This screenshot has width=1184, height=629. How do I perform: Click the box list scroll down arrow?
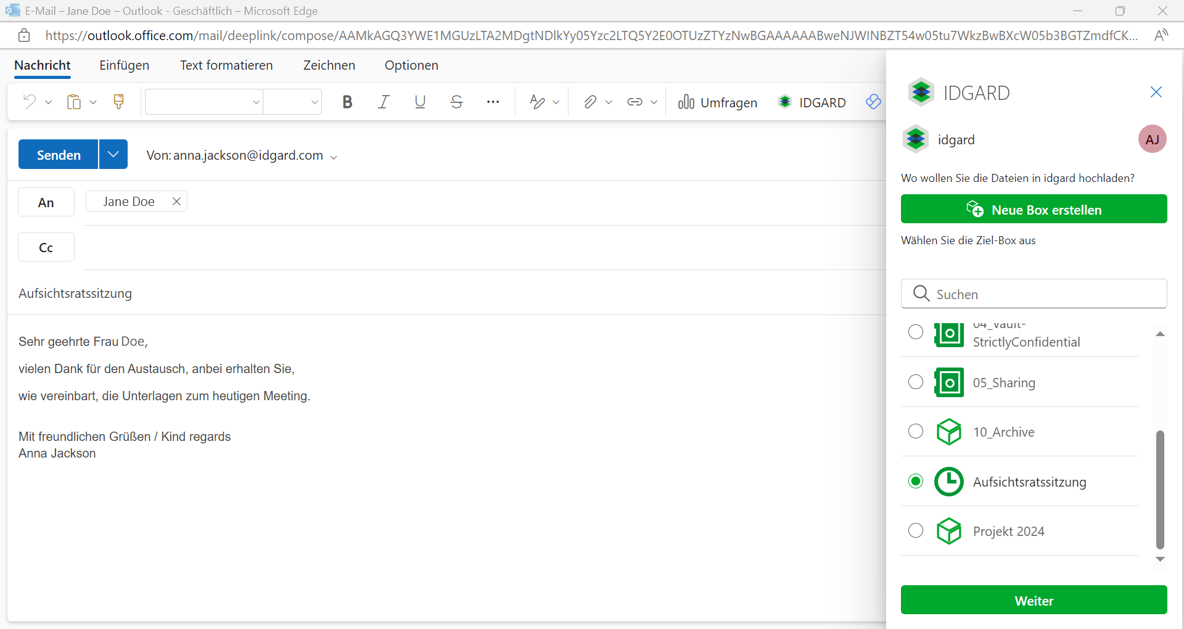point(1160,559)
